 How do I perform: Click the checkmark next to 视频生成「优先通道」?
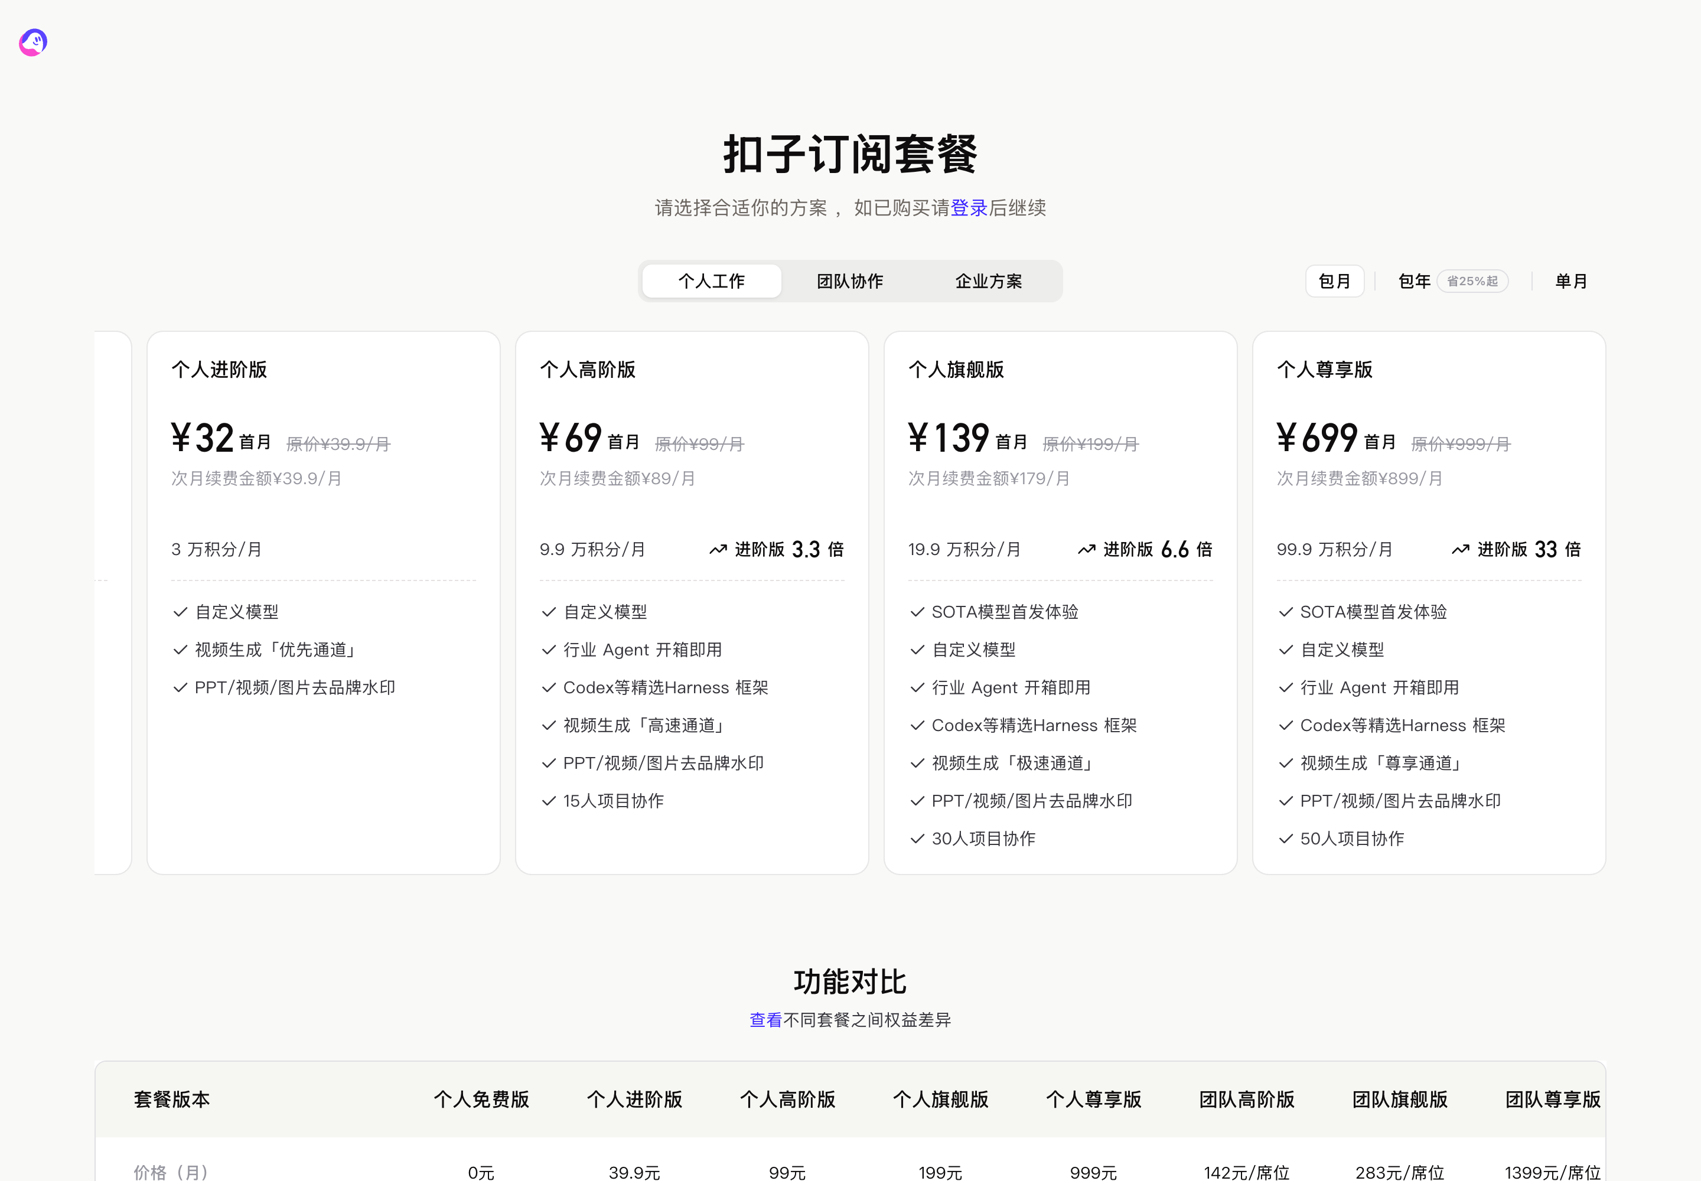[x=180, y=650]
